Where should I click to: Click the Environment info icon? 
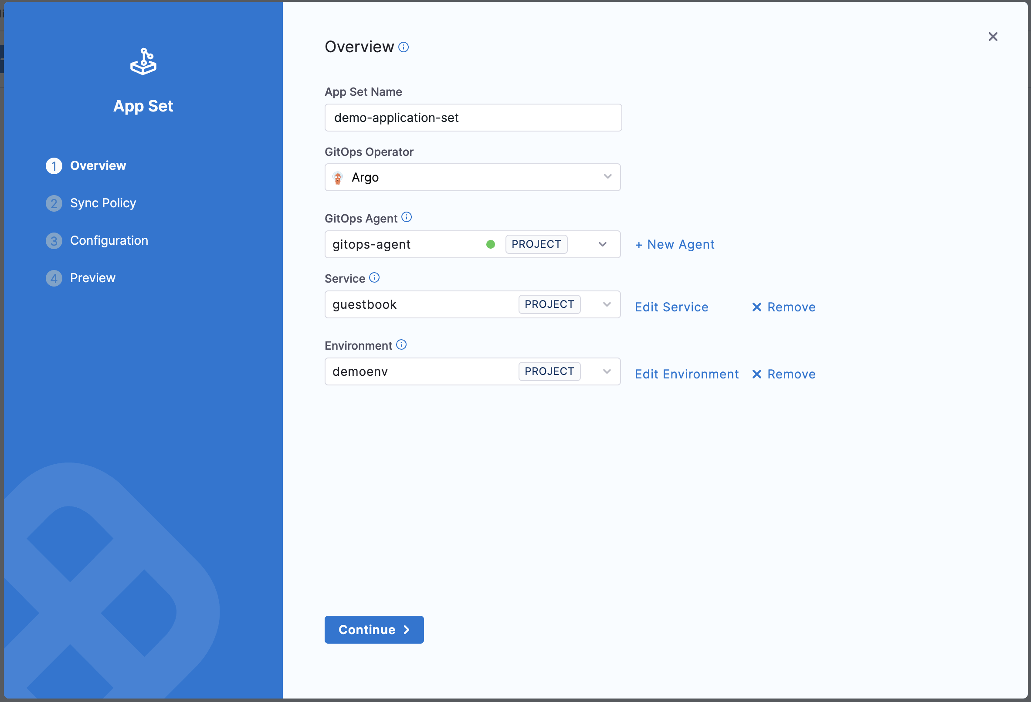pyautogui.click(x=401, y=344)
